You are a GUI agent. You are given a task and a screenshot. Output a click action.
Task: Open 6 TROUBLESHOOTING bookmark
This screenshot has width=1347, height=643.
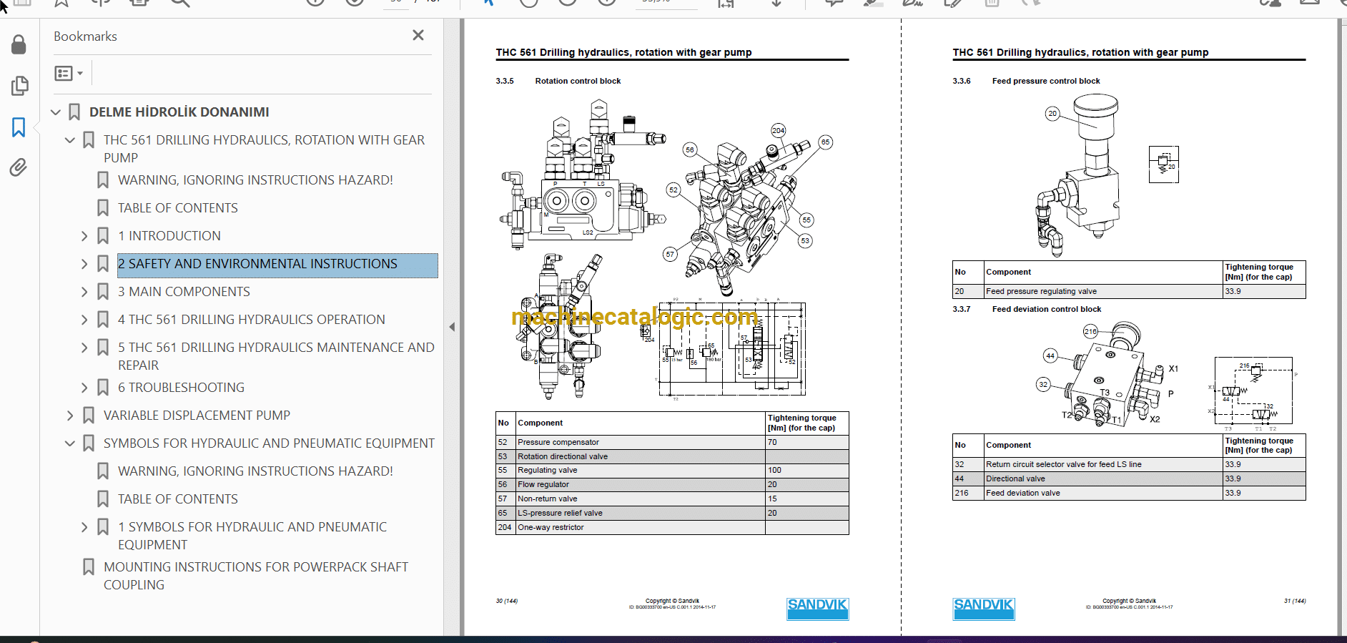[181, 388]
